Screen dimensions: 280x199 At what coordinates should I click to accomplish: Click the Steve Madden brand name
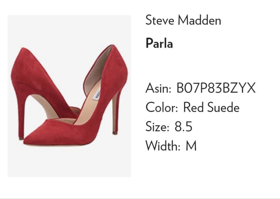[x=183, y=20]
